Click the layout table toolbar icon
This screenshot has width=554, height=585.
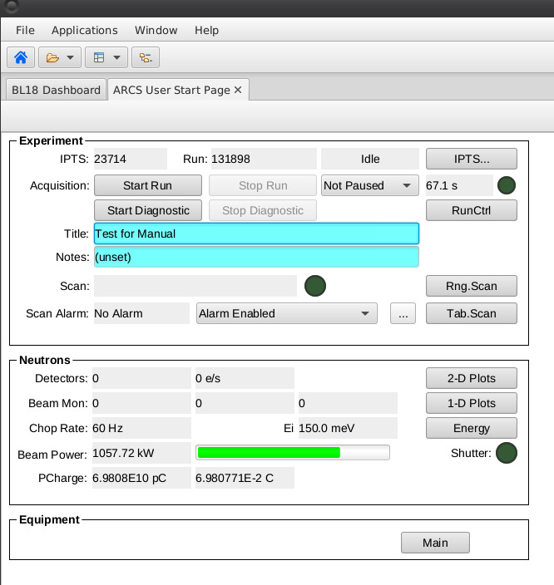pos(99,57)
